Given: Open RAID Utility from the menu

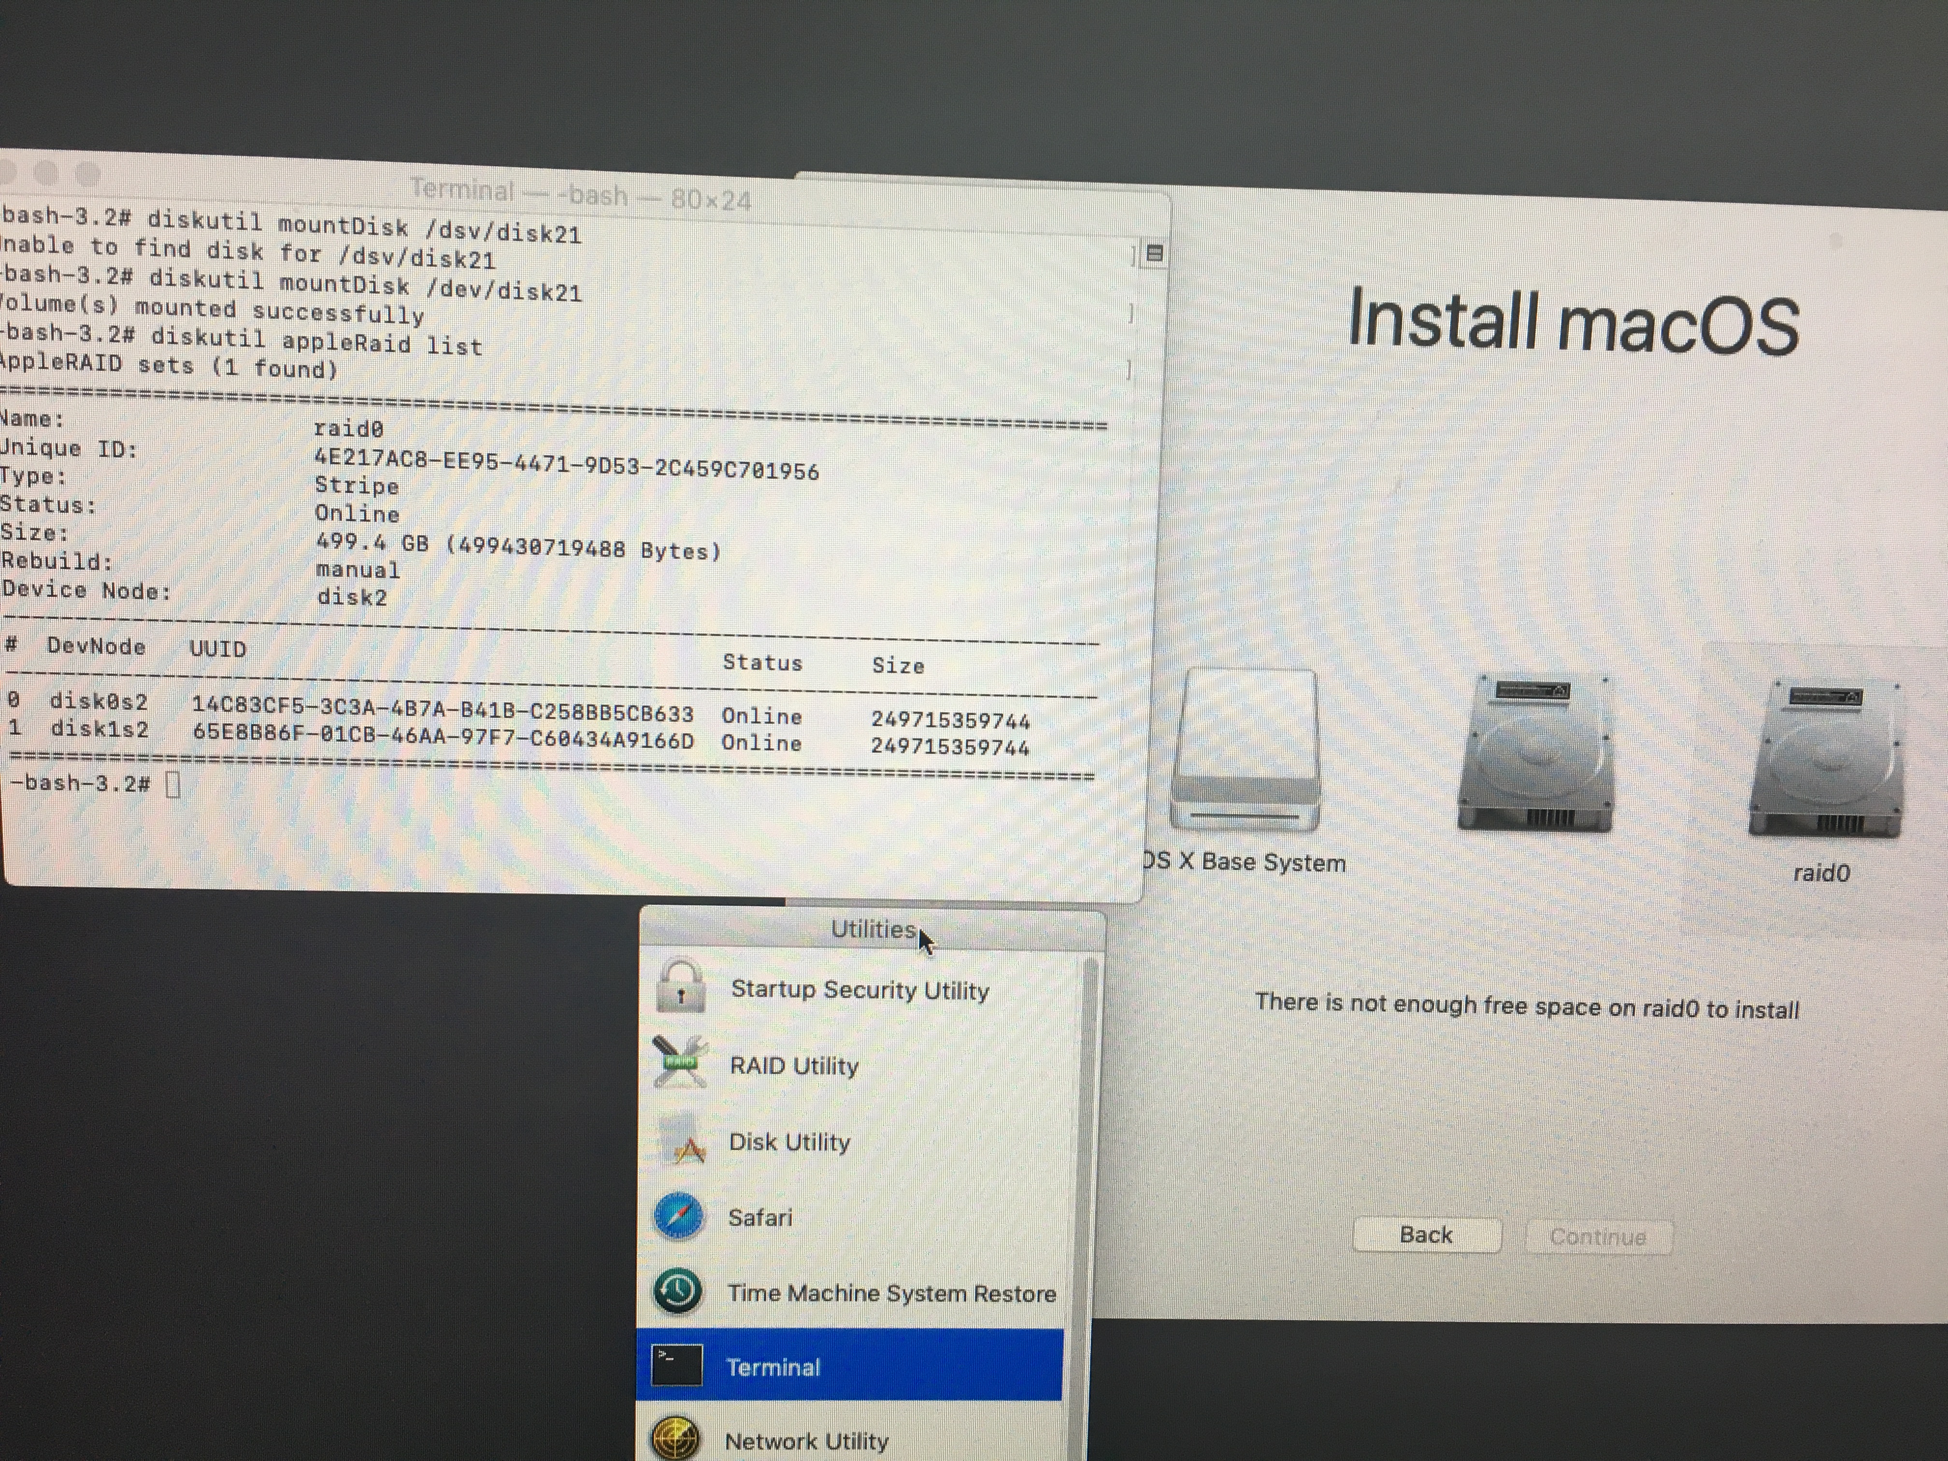Looking at the screenshot, I should click(793, 1066).
